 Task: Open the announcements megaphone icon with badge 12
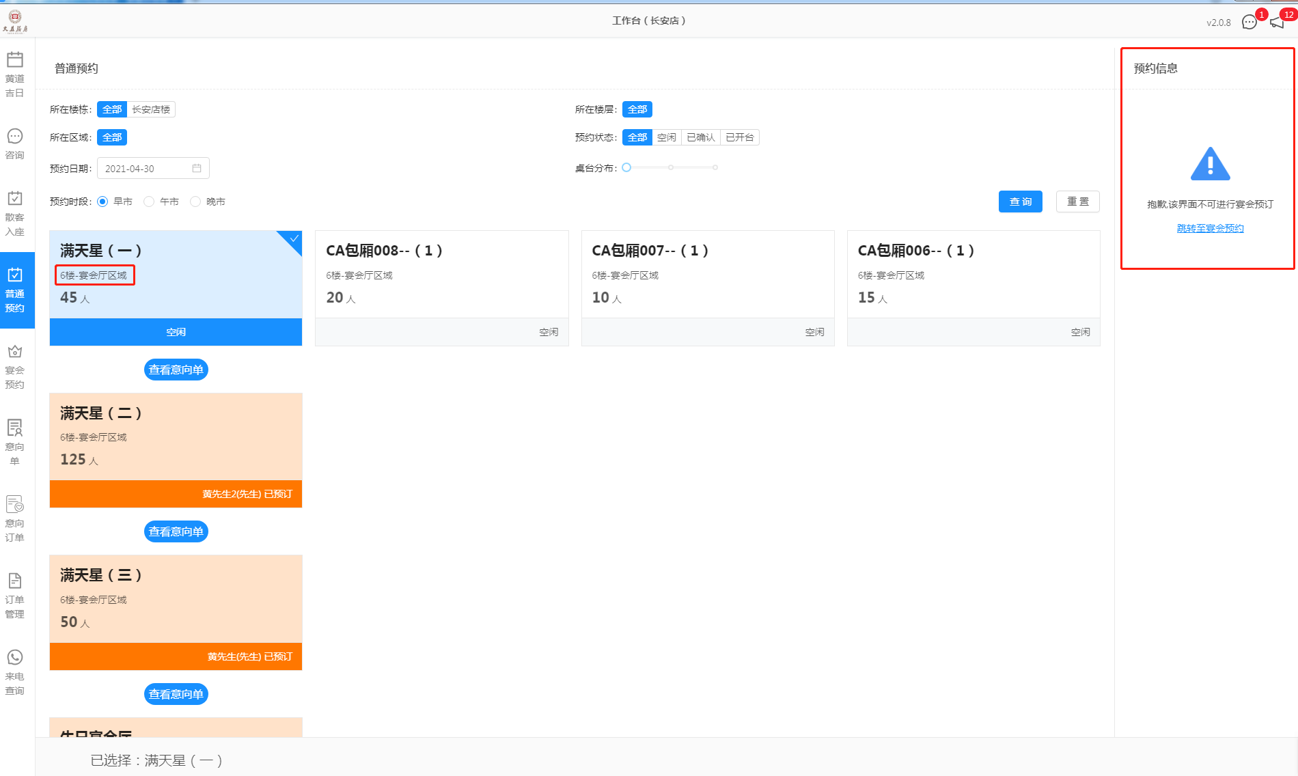click(1277, 23)
